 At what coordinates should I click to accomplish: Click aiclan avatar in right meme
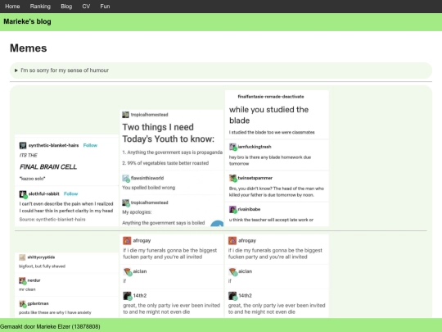[x=232, y=271]
